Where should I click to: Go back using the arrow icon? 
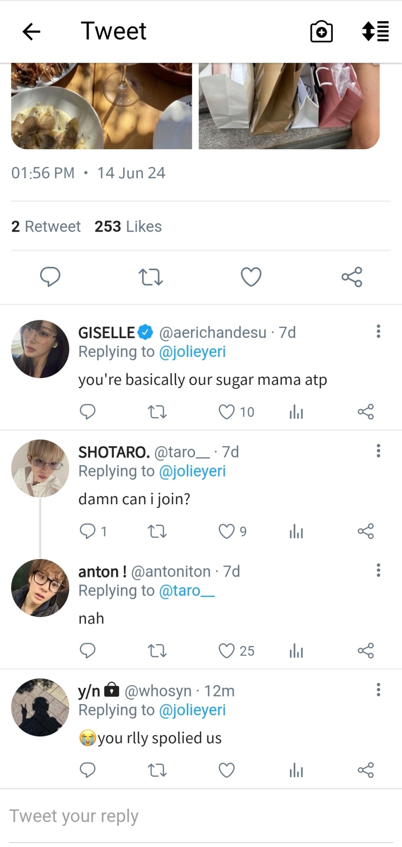31,32
